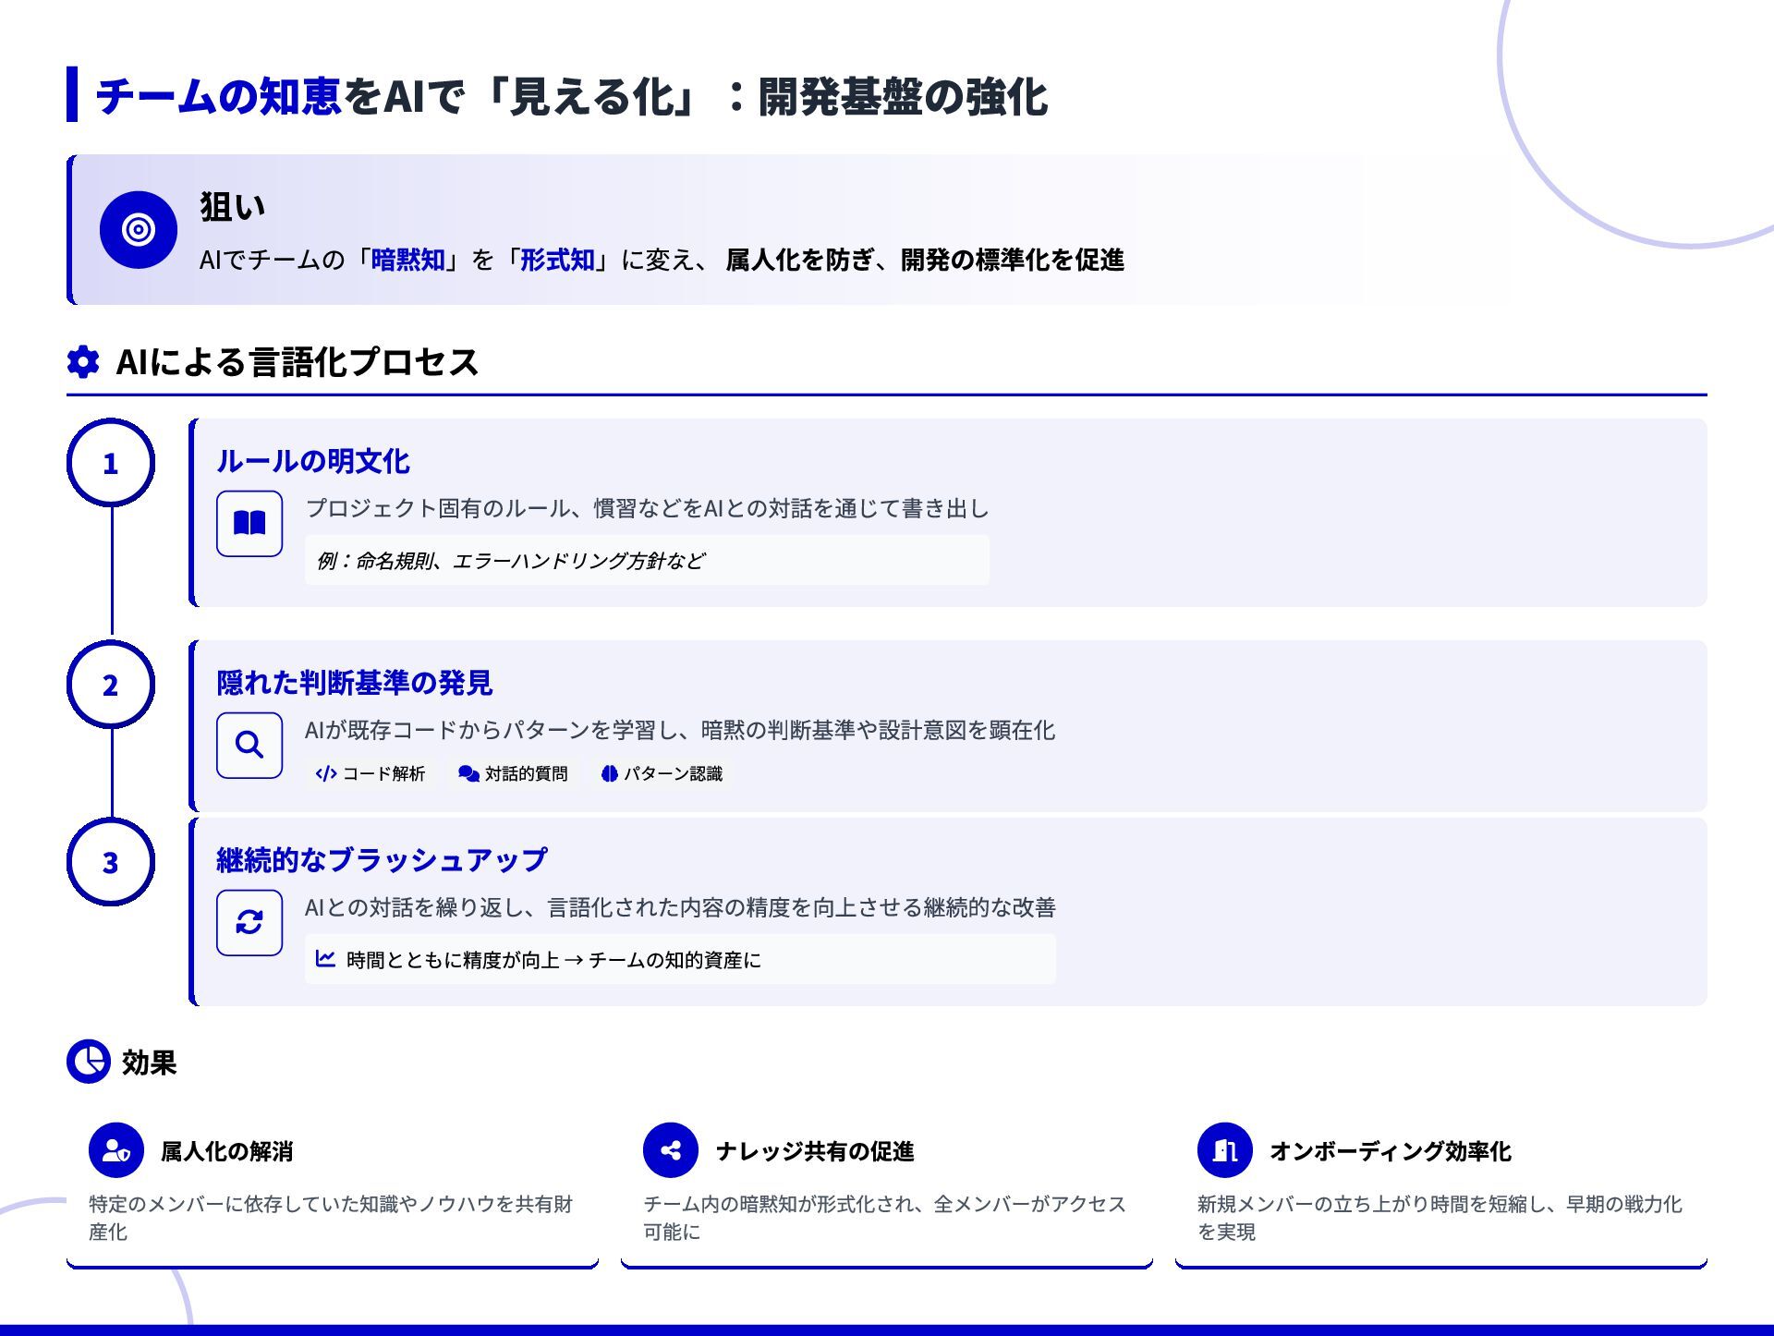Select the コード解析 tag

pos(371,773)
